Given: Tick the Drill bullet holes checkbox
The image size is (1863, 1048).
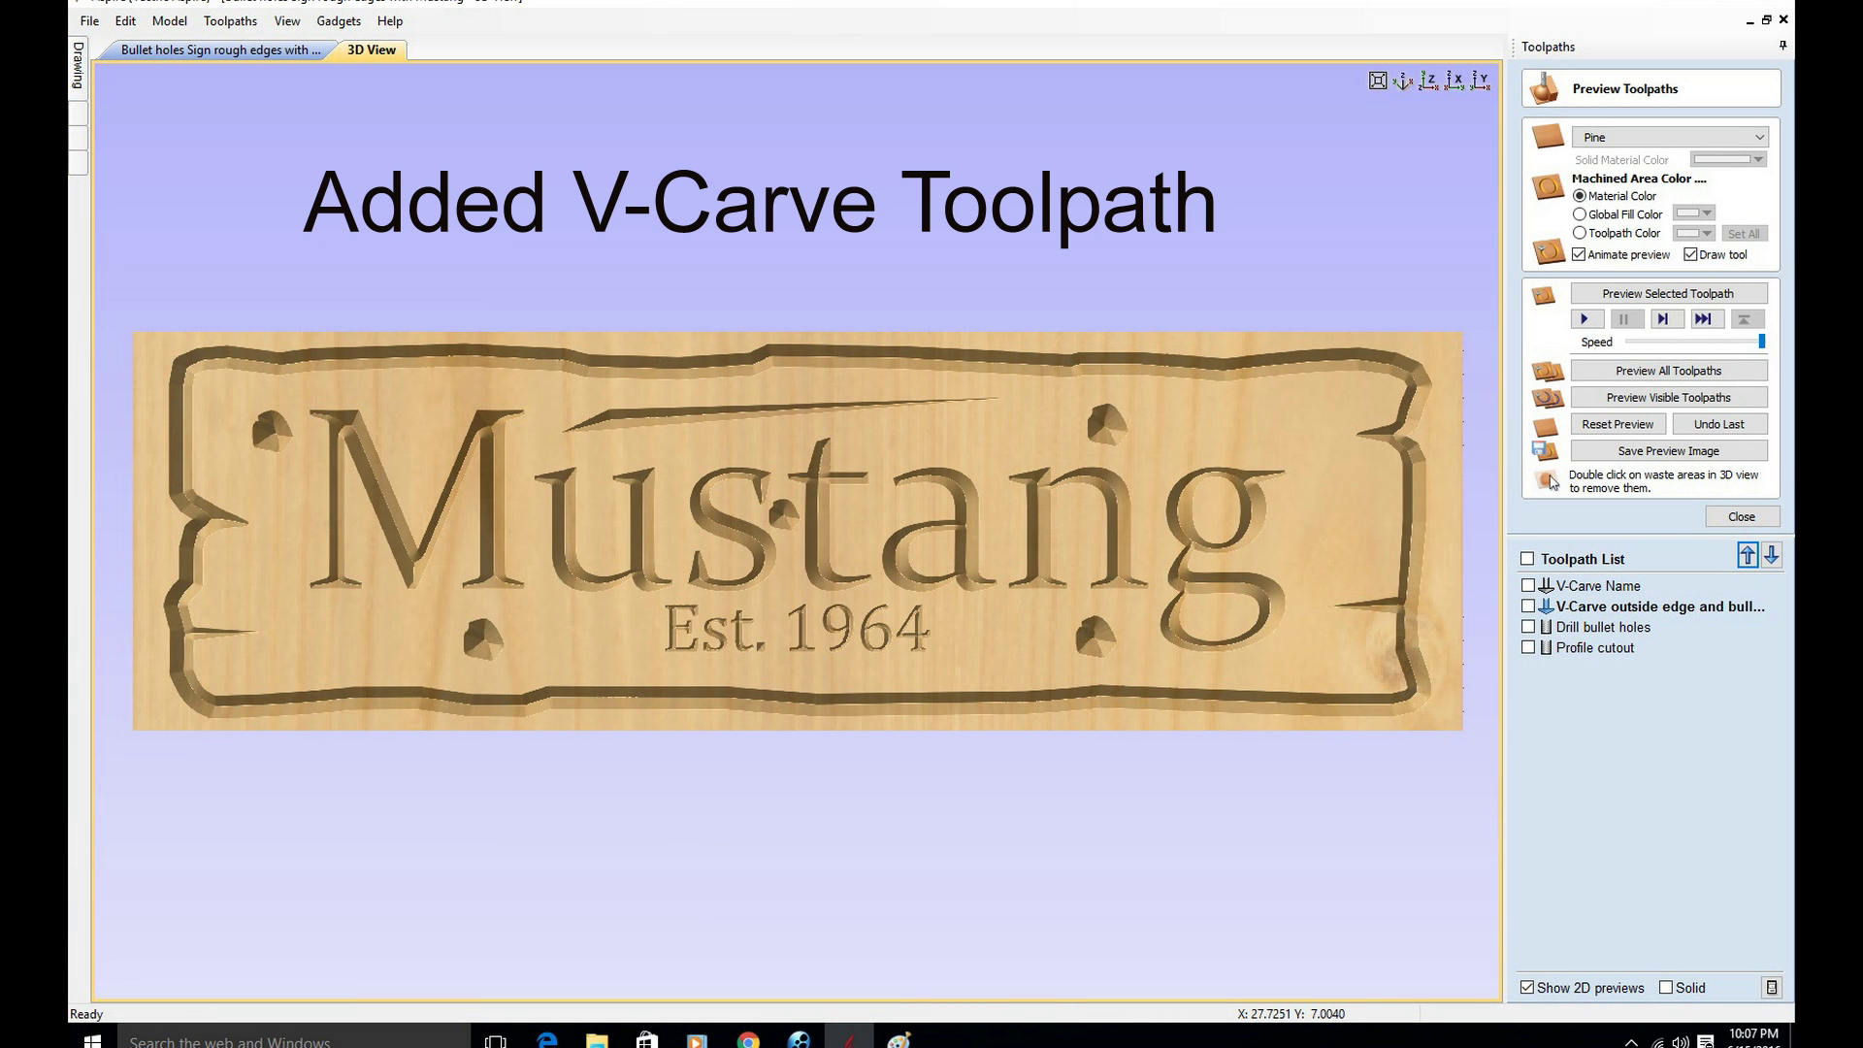Looking at the screenshot, I should (1528, 627).
